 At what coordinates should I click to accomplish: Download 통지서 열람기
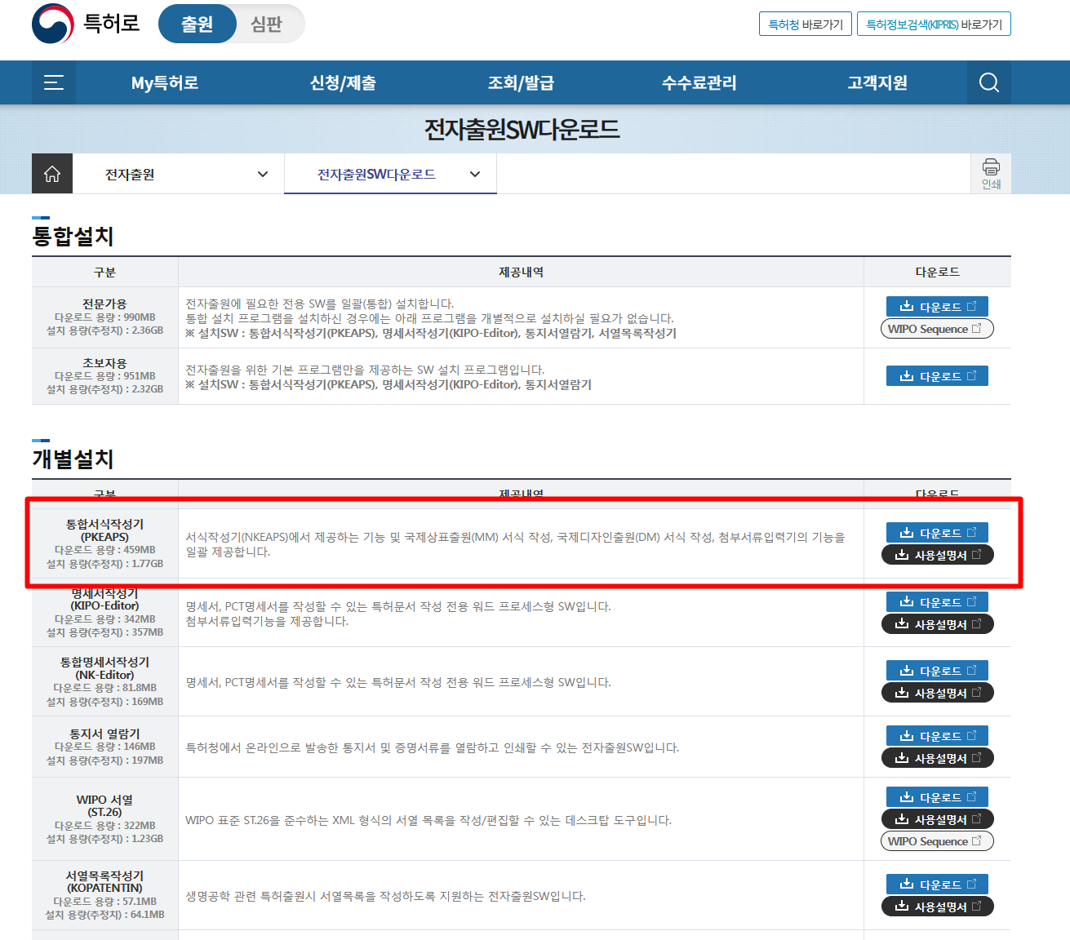[x=937, y=736]
